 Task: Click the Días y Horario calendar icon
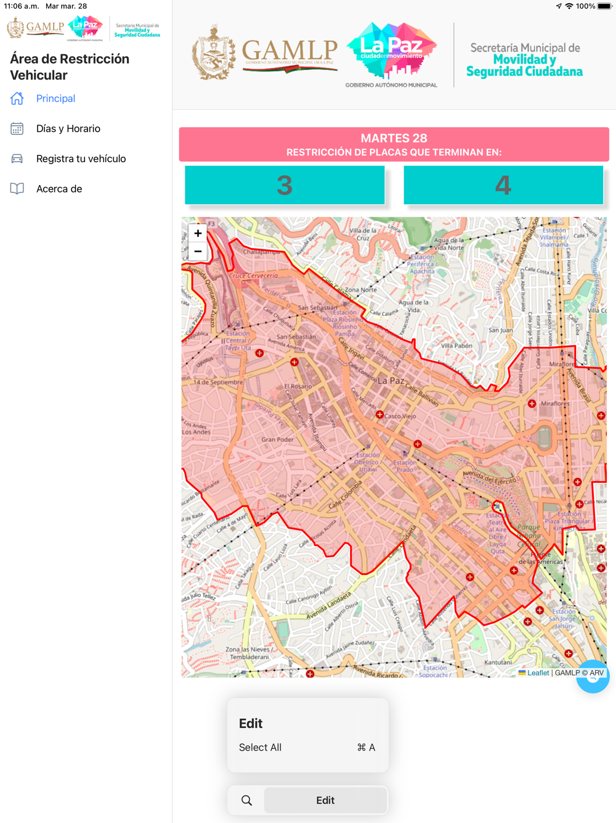(x=17, y=129)
